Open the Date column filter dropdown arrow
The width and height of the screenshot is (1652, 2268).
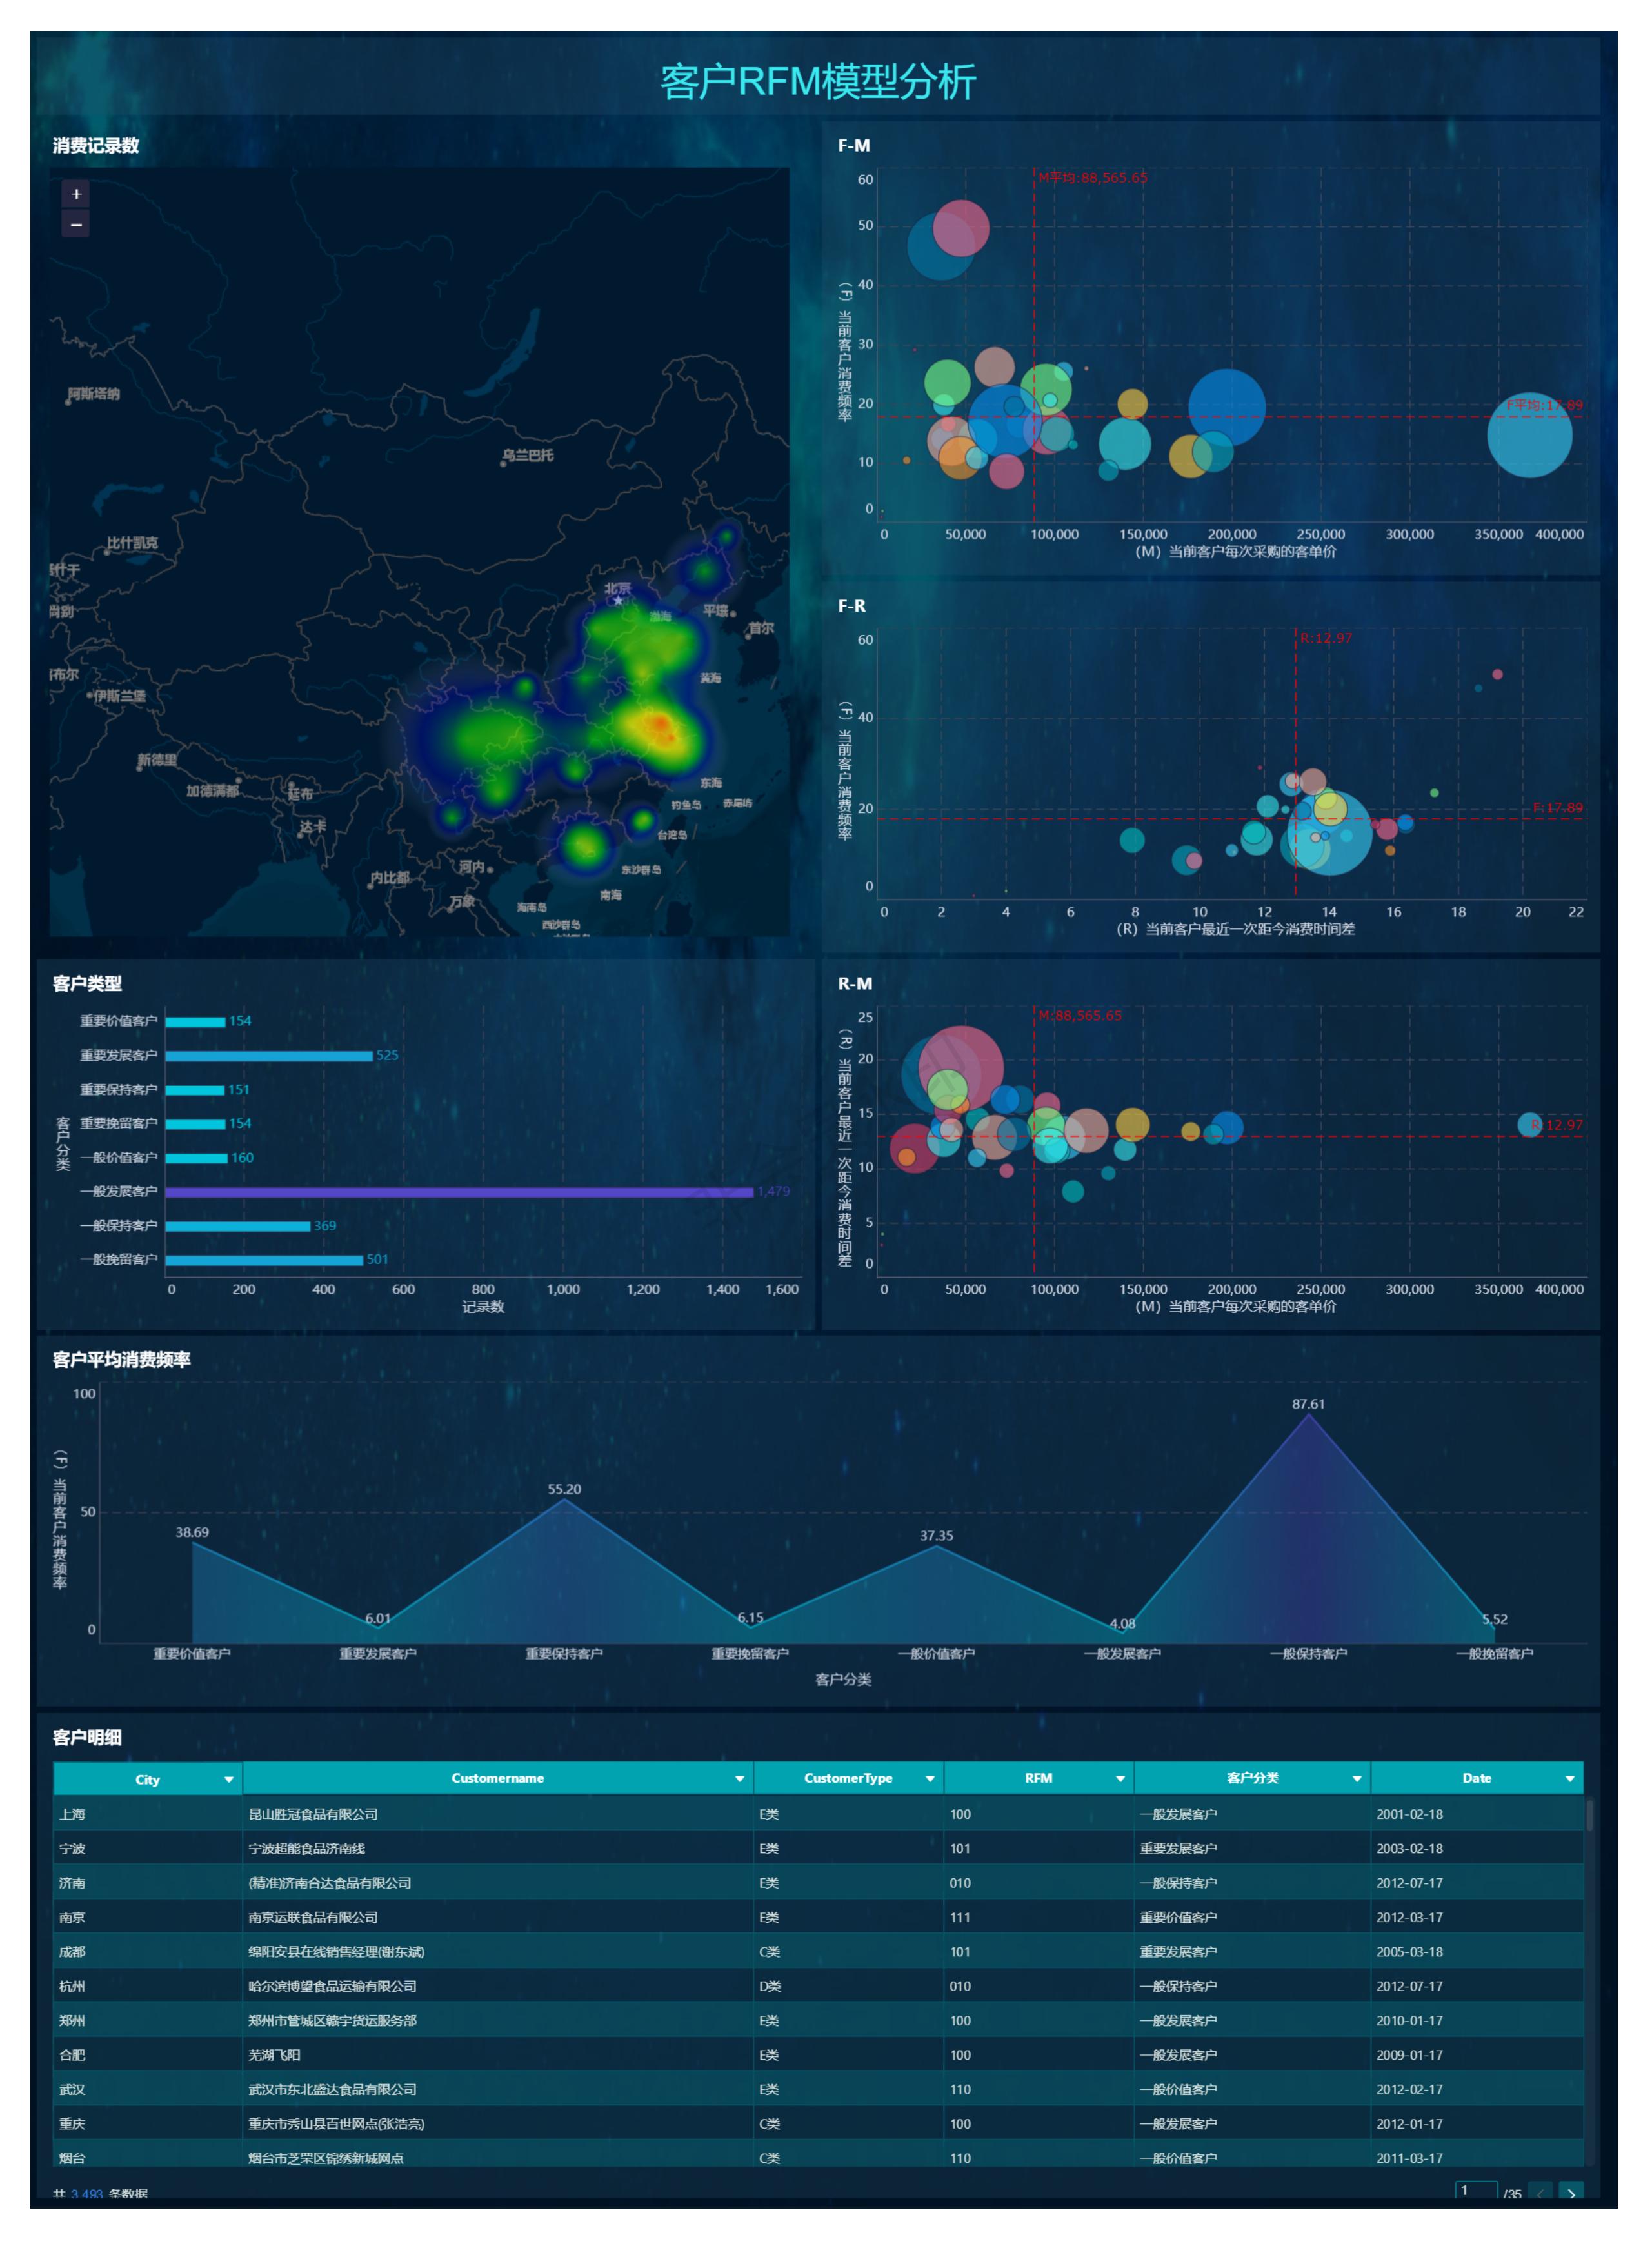tap(1570, 1778)
